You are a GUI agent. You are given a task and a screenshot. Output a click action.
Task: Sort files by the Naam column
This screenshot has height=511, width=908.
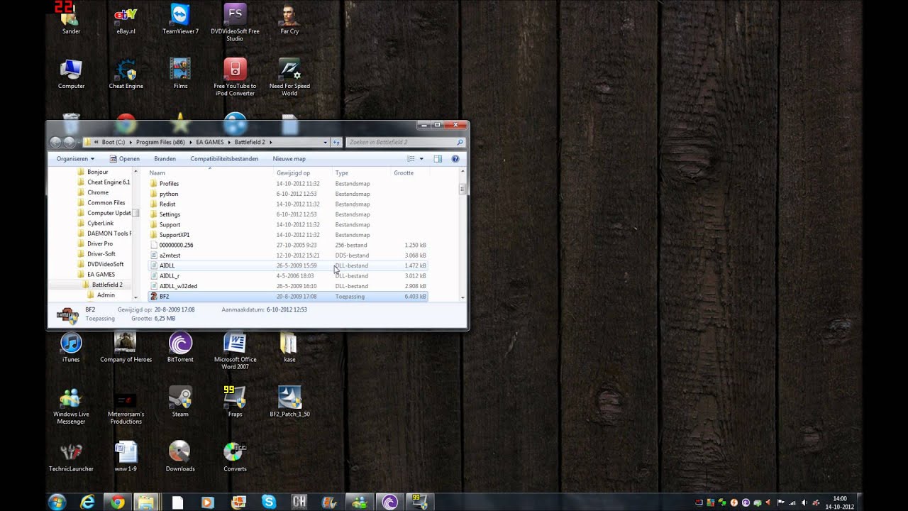tap(210, 172)
